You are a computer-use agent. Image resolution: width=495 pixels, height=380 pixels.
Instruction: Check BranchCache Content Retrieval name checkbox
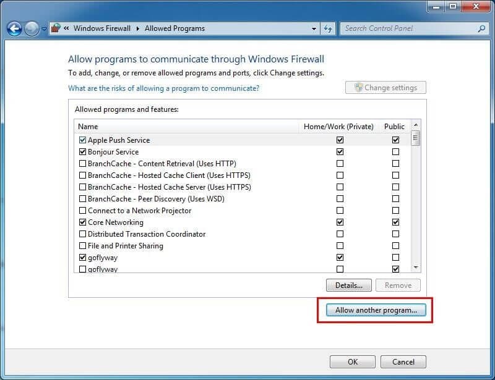click(x=82, y=163)
